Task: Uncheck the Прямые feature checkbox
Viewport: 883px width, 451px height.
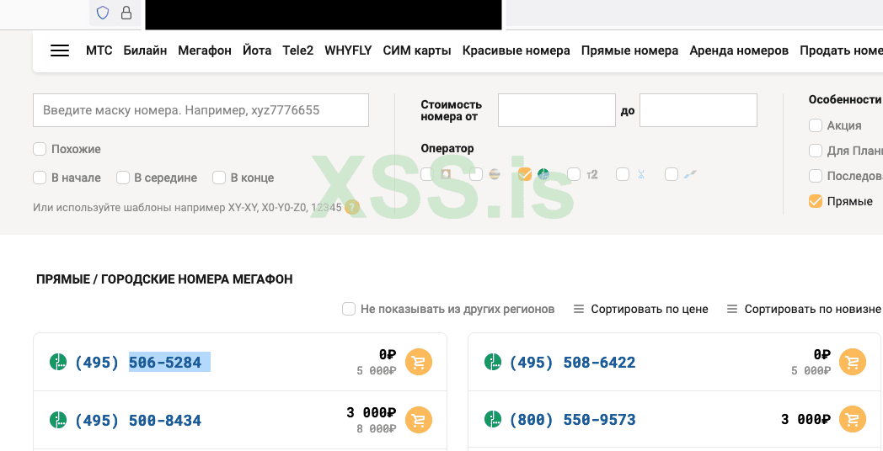Action: tap(816, 201)
